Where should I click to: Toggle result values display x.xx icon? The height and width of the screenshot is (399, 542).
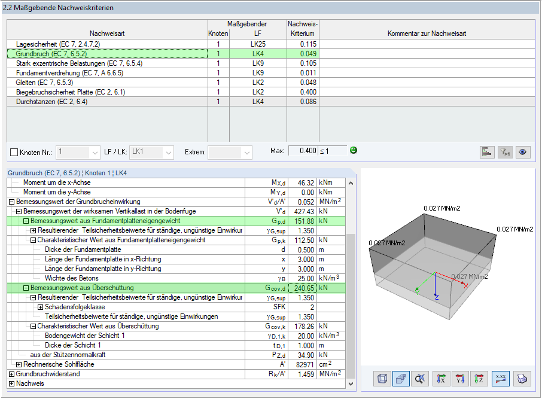[x=501, y=379]
